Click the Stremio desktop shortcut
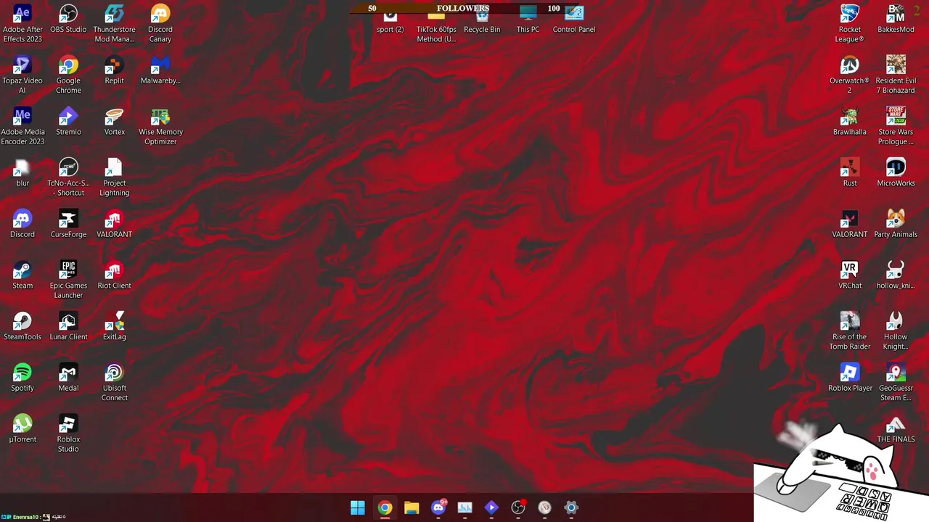Screen dimensions: 929x522 [x=68, y=121]
